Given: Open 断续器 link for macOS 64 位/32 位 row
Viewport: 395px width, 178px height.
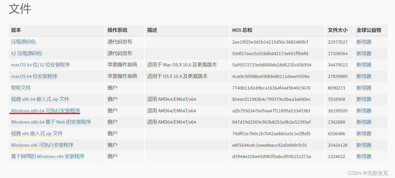Looking at the screenshot, I should click(364, 65).
